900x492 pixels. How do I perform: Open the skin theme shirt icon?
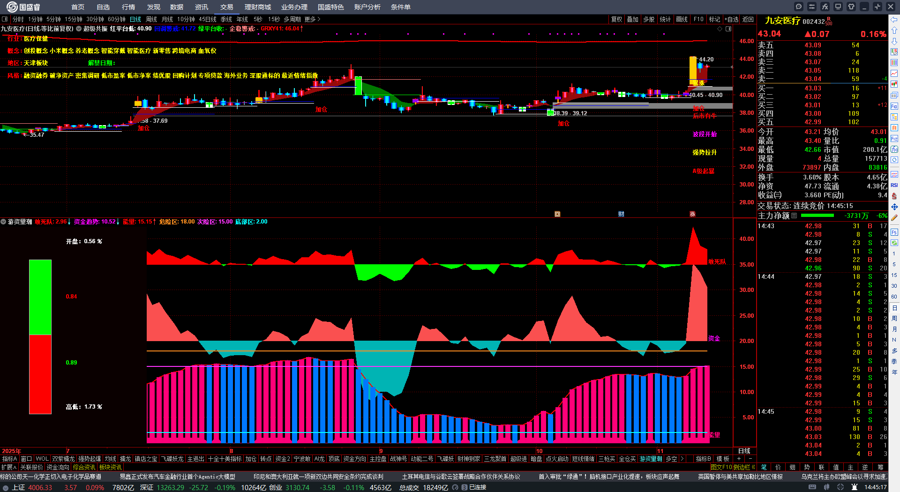pos(851,7)
